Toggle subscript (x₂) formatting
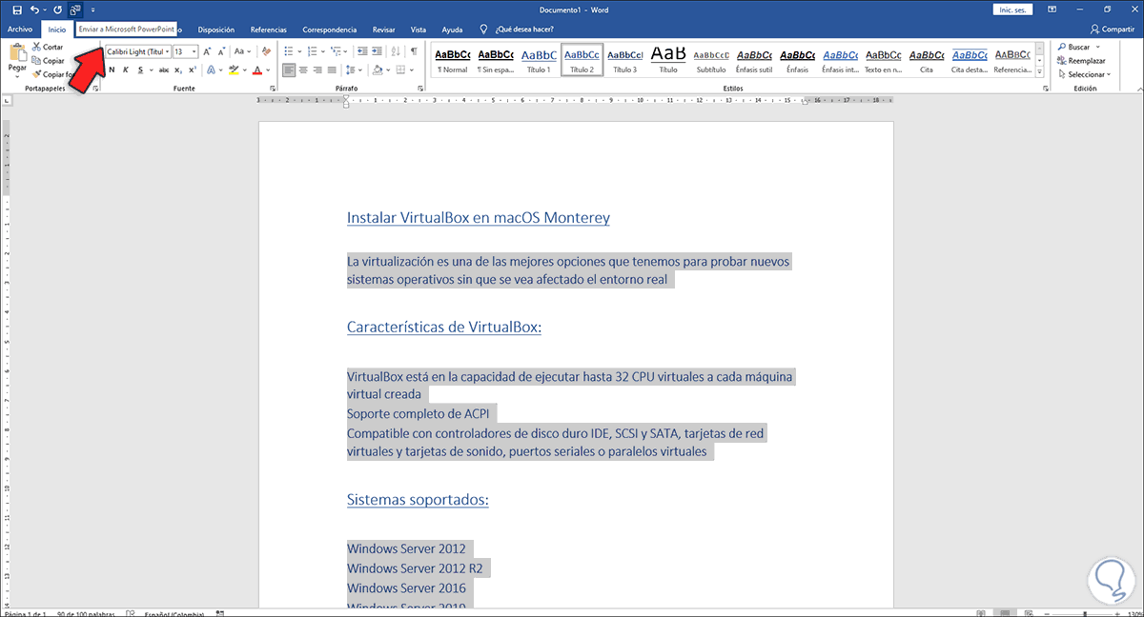 (178, 70)
